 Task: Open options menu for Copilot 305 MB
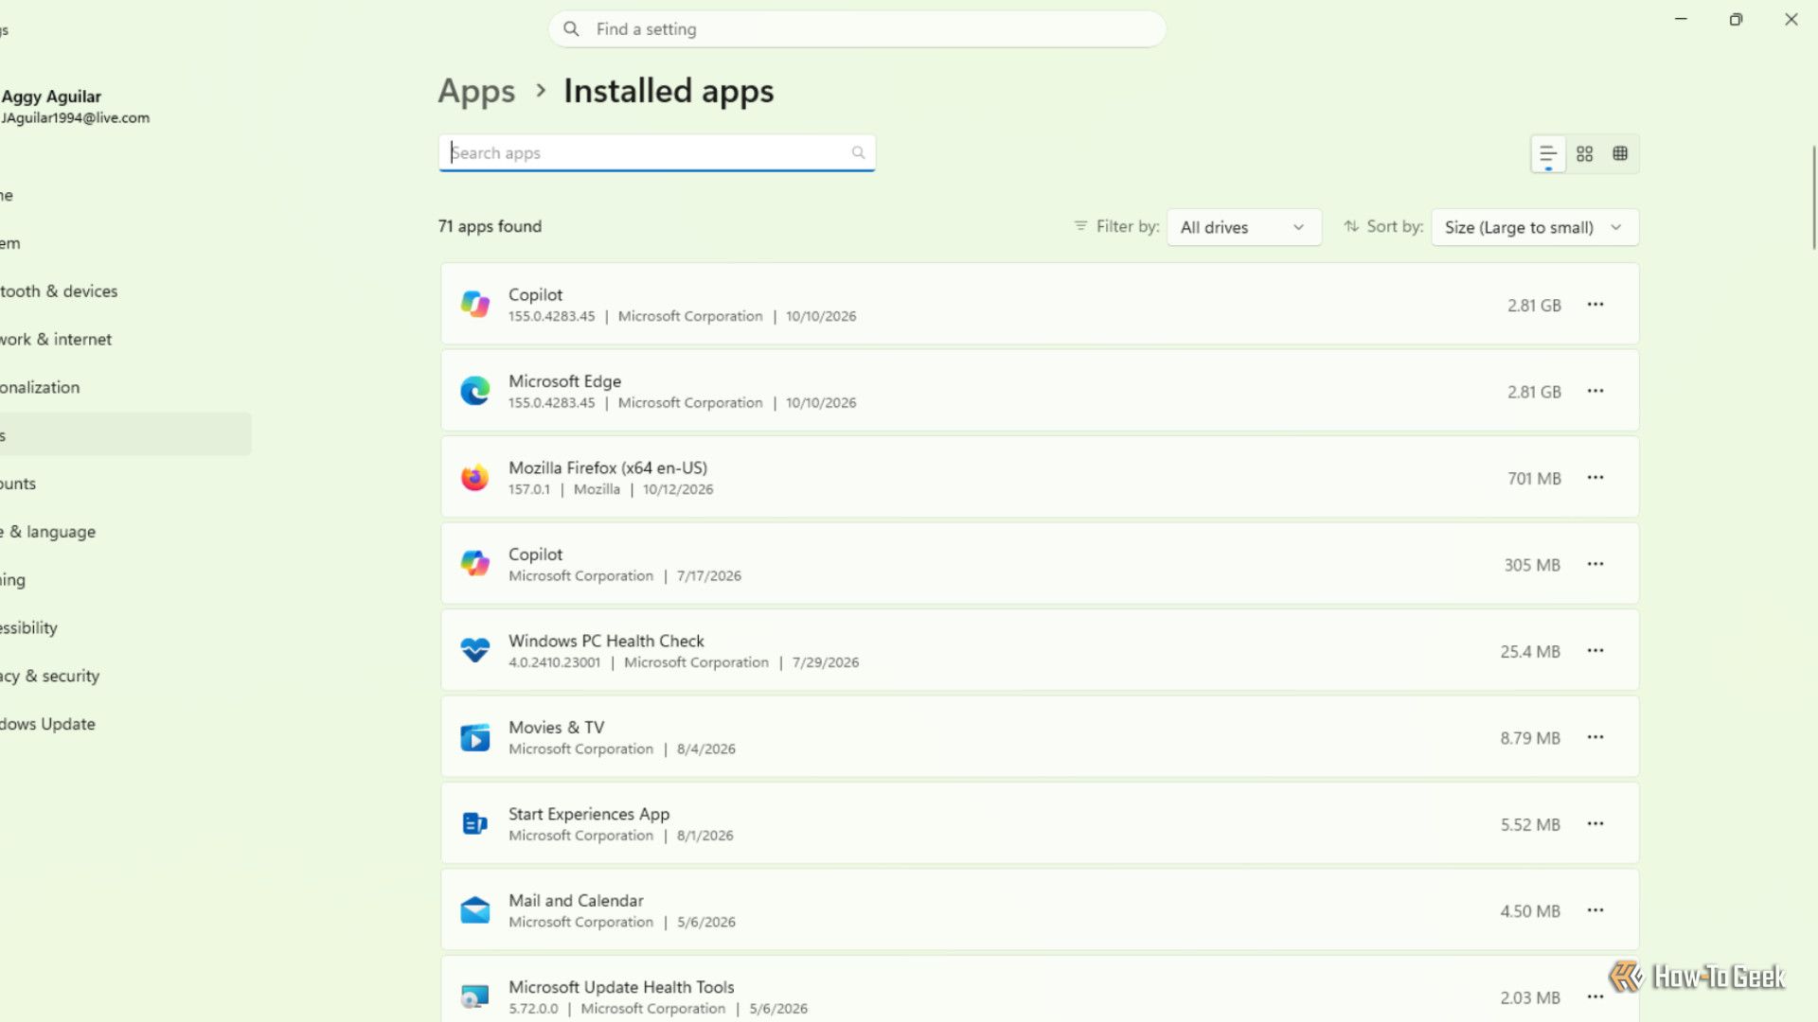(1595, 564)
